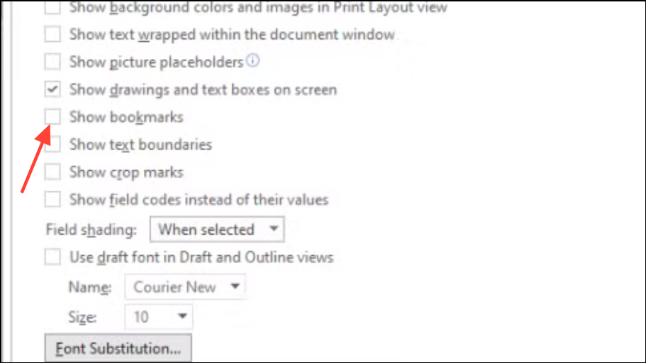Check Show picture placeholders box
Image resolution: width=646 pixels, height=363 pixels.
tap(52, 62)
